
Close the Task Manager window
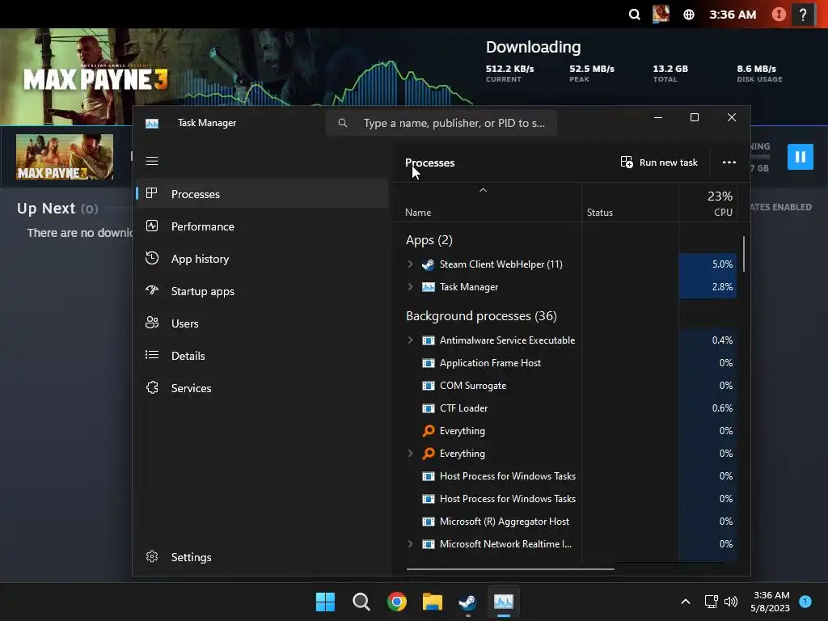(x=731, y=117)
